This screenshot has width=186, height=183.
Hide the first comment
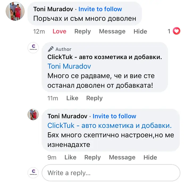pos(140,31)
